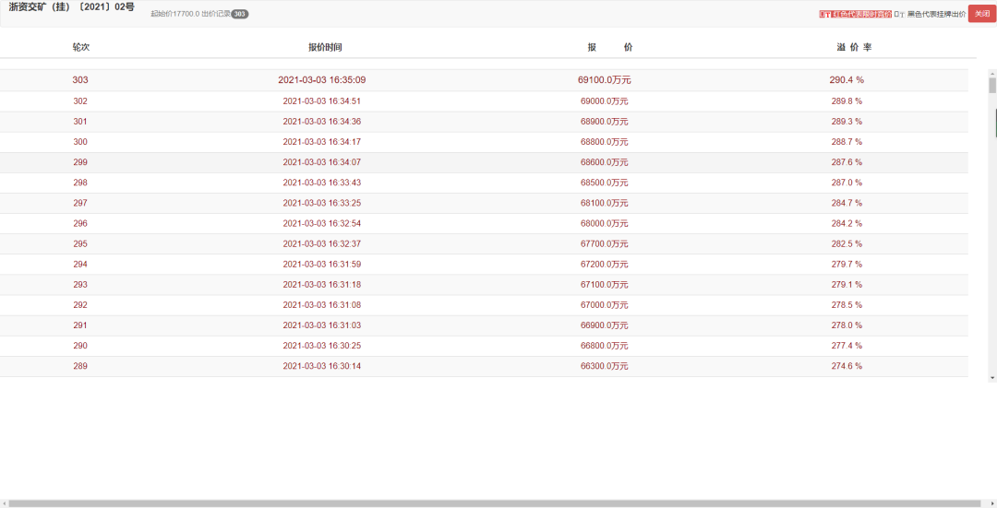997x508 pixels.
Task: Click the bid price 68000.0万元
Action: tap(604, 223)
